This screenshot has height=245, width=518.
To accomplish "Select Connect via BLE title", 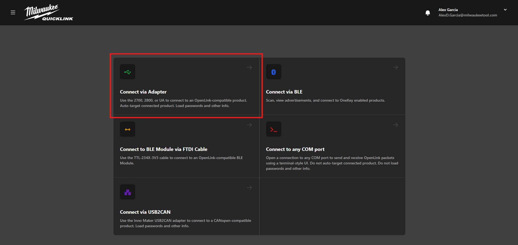I will click(x=284, y=92).
